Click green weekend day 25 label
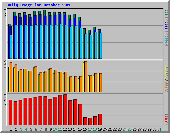The image size is (170, 133). tap(129, 129)
